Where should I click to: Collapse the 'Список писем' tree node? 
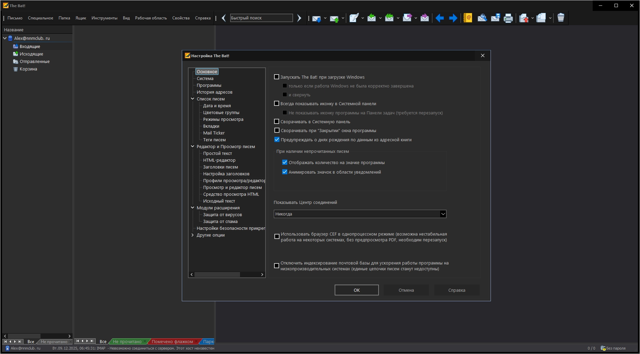point(193,99)
